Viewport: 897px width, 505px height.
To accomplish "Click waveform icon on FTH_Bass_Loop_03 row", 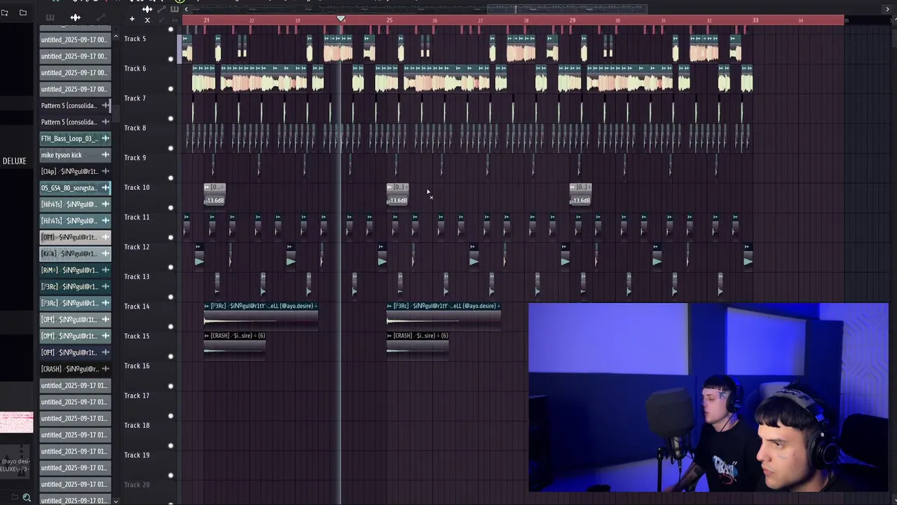I will (x=105, y=138).
